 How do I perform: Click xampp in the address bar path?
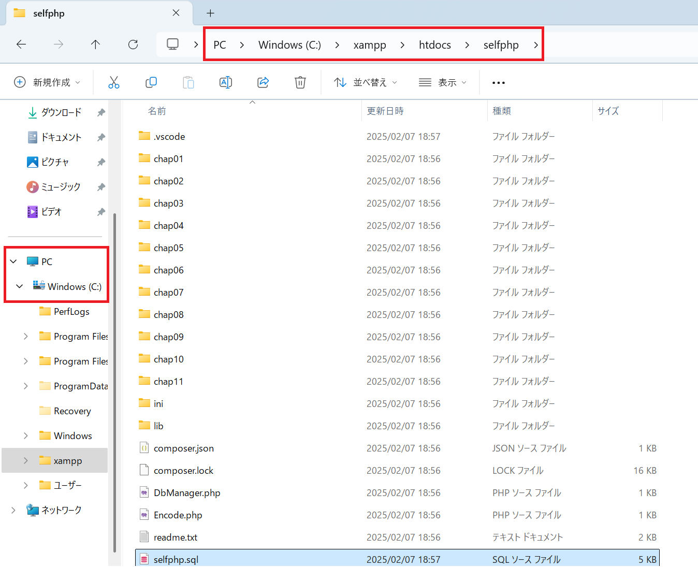point(370,45)
